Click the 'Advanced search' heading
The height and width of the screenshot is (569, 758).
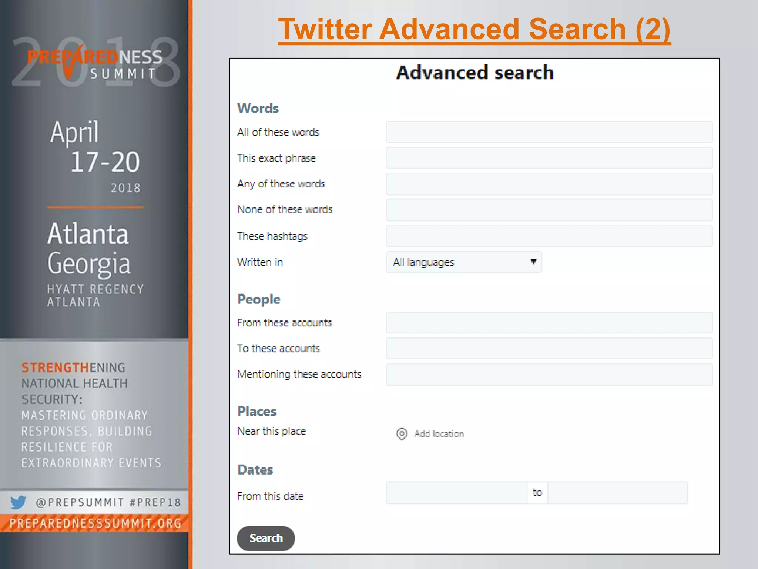(x=475, y=73)
